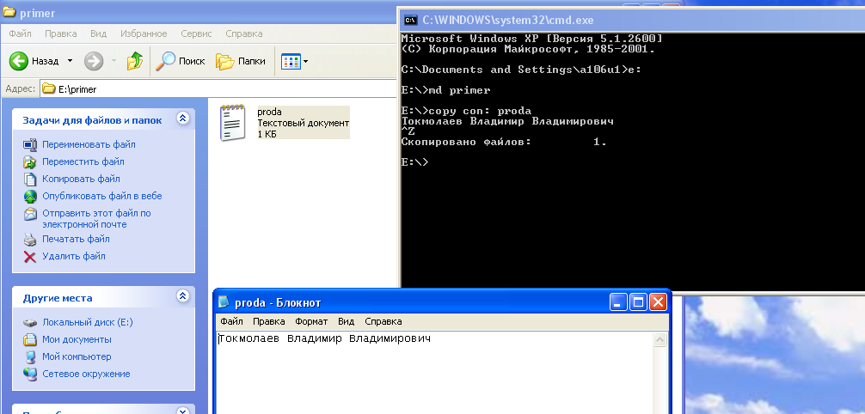Click the send file by e-mail link
The height and width of the screenshot is (414, 865).
(96, 219)
